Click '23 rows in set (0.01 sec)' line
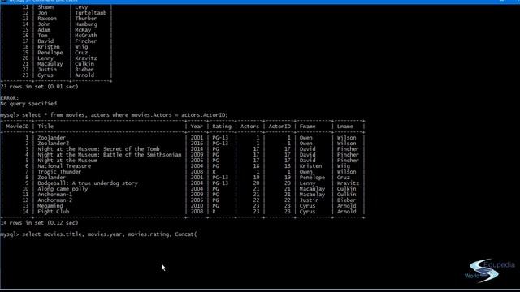Viewport: 520px width, 292px height. coord(39,87)
